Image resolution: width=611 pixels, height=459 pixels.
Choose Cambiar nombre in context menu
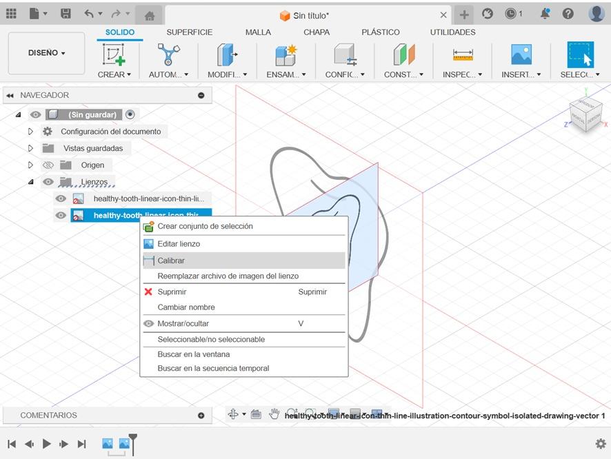pos(244,307)
